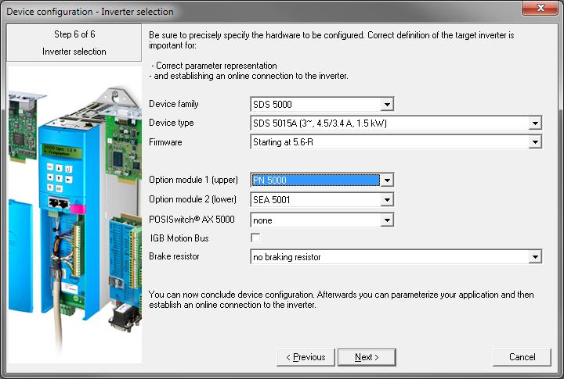564x379 pixels.
Task: Click the 'Correct parameter representation' text
Action: pyautogui.click(x=216, y=66)
